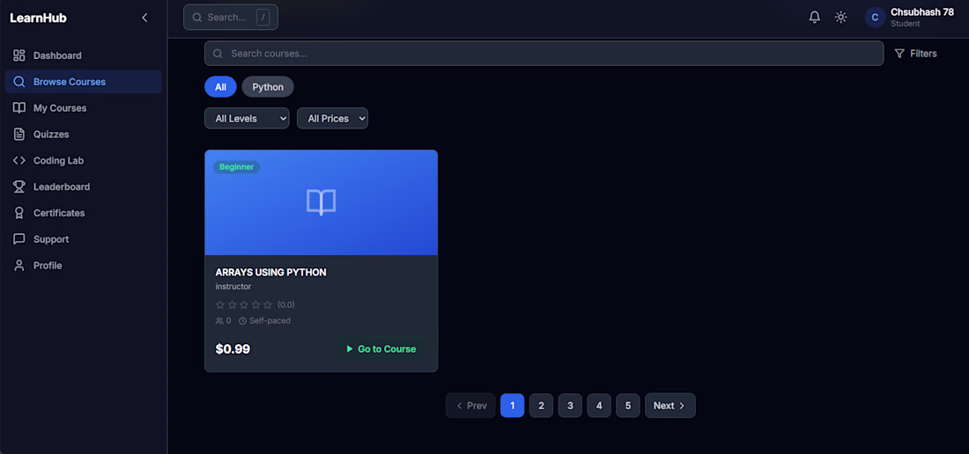Viewport: 969px width, 454px height.
Task: Click the Student role label
Action: click(906, 24)
